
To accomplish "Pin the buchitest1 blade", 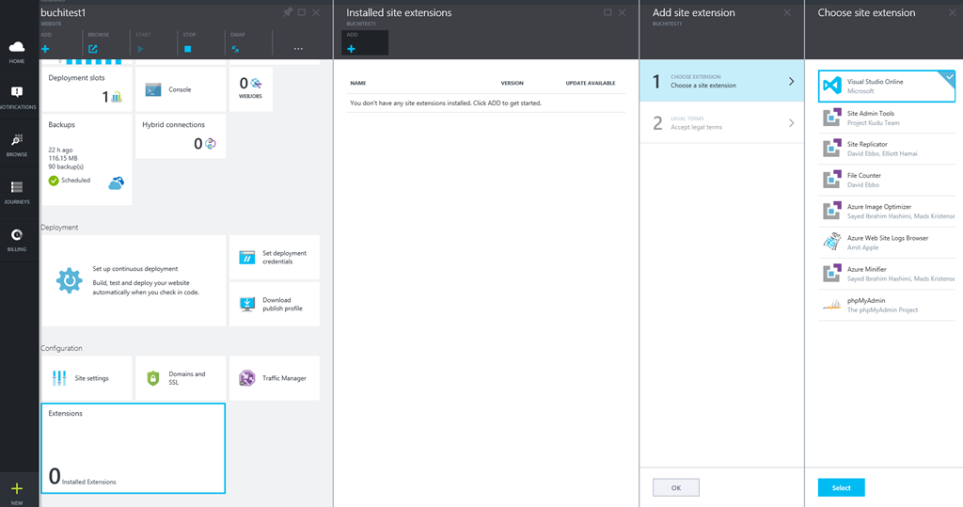I will tap(288, 12).
